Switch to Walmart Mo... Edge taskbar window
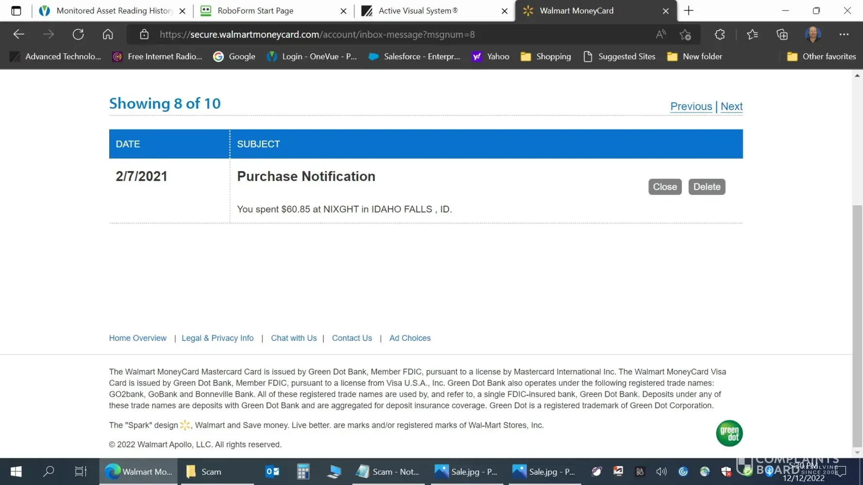The height and width of the screenshot is (485, 863). click(138, 471)
